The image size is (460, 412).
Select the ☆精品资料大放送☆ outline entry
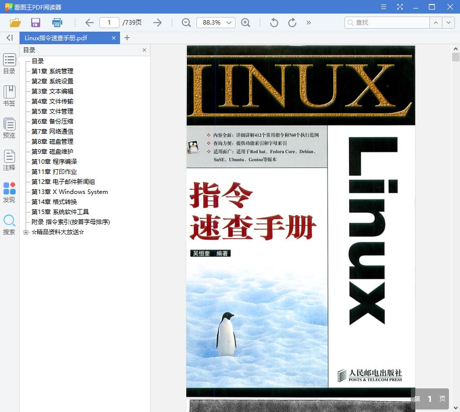point(58,232)
